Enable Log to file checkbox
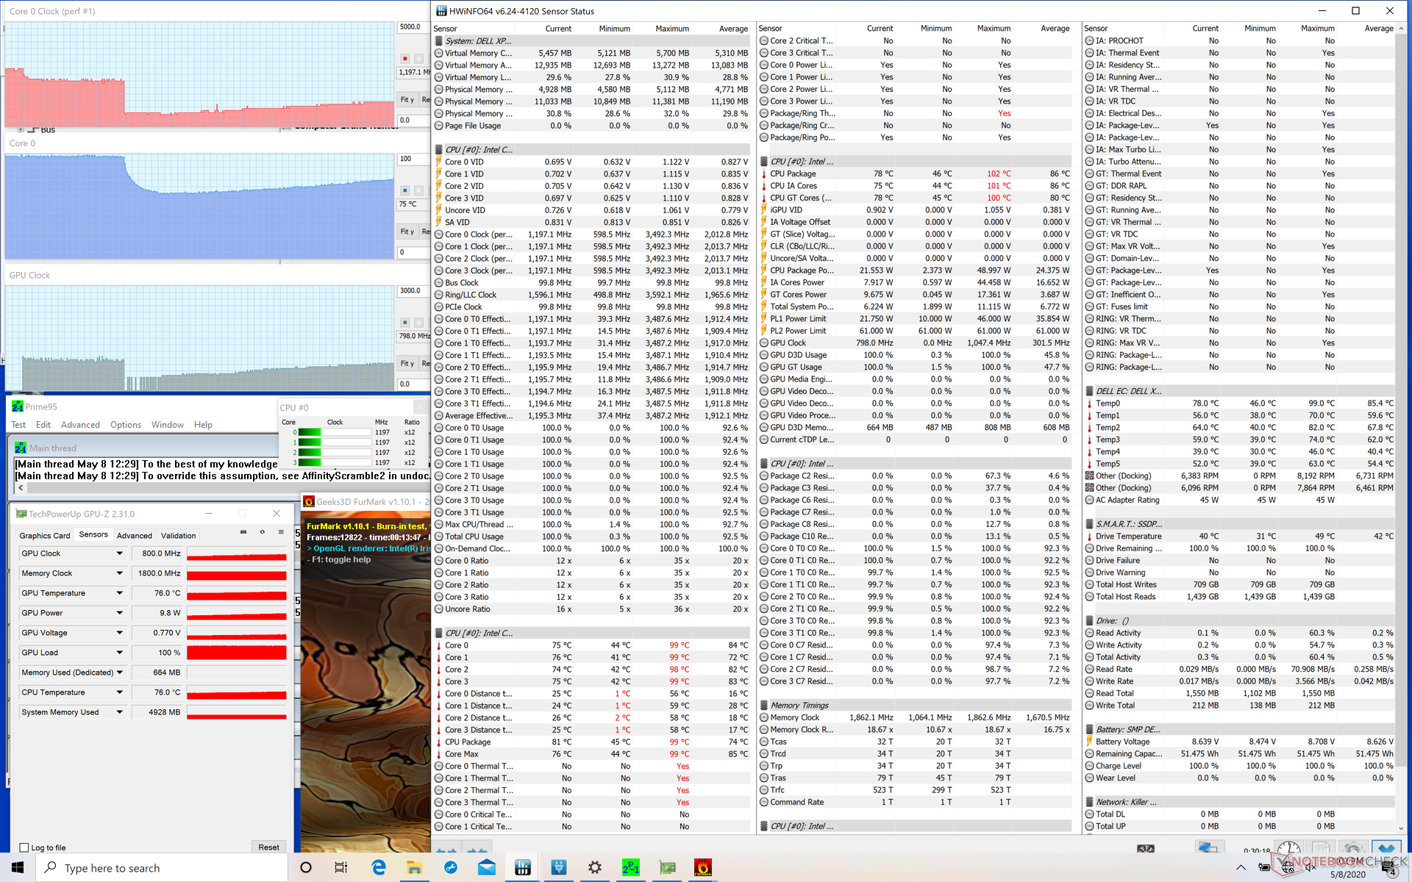The height and width of the screenshot is (882, 1412). [24, 847]
